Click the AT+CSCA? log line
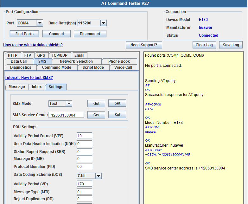This screenshot has width=248, height=204. tap(154, 150)
